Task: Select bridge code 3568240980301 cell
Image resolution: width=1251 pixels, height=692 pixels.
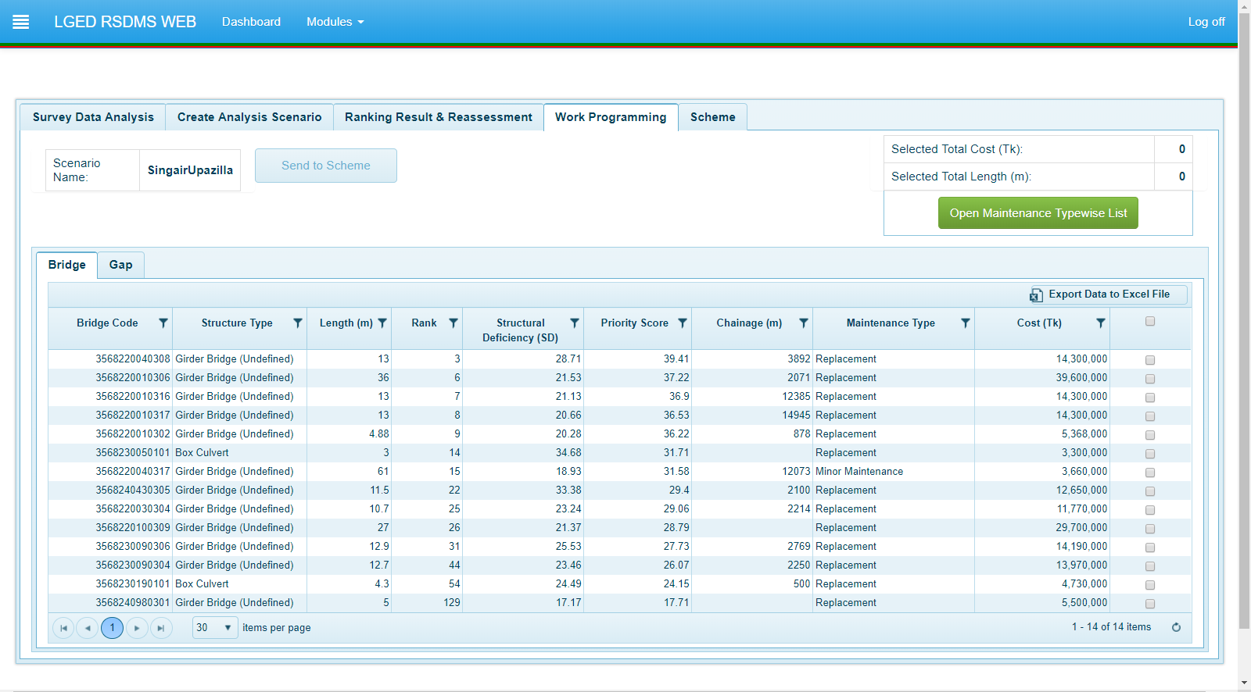Action: click(x=110, y=603)
